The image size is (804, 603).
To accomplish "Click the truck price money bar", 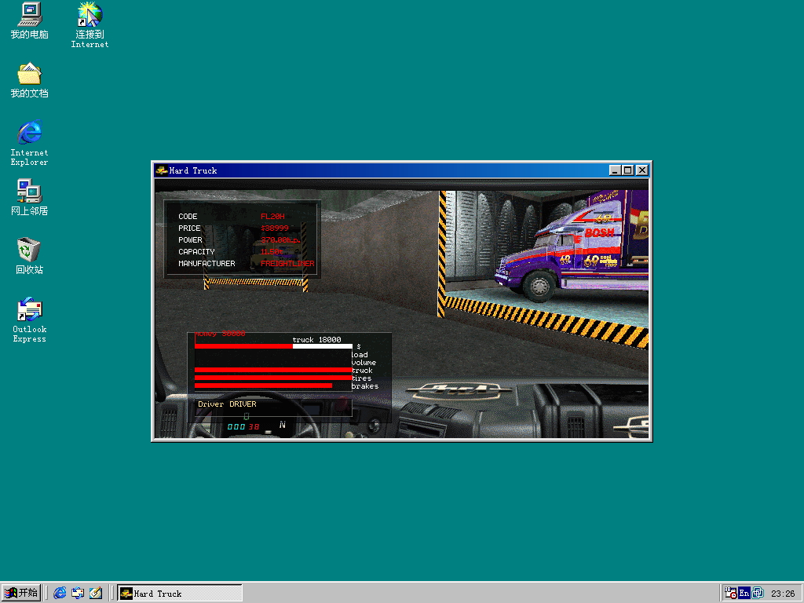I will point(273,346).
